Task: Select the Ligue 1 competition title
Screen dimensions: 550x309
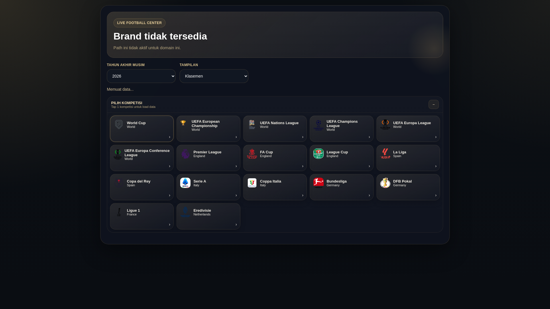Action: (x=133, y=210)
